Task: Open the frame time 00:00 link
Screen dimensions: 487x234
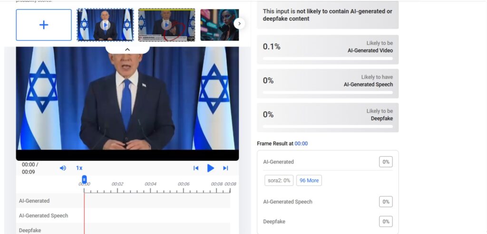Action: pos(301,143)
